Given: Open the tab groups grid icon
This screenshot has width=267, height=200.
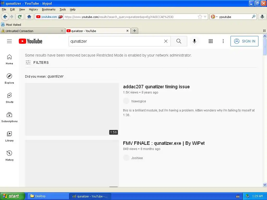Looking at the screenshot, I should (264, 31).
